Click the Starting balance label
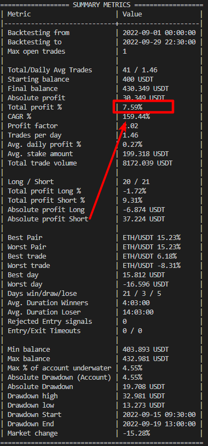208x446 pixels. 38,79
